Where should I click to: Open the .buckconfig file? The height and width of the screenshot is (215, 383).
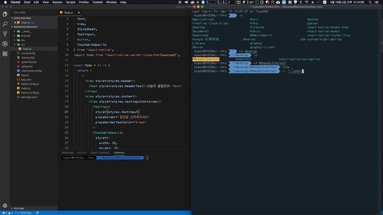(x=28, y=53)
